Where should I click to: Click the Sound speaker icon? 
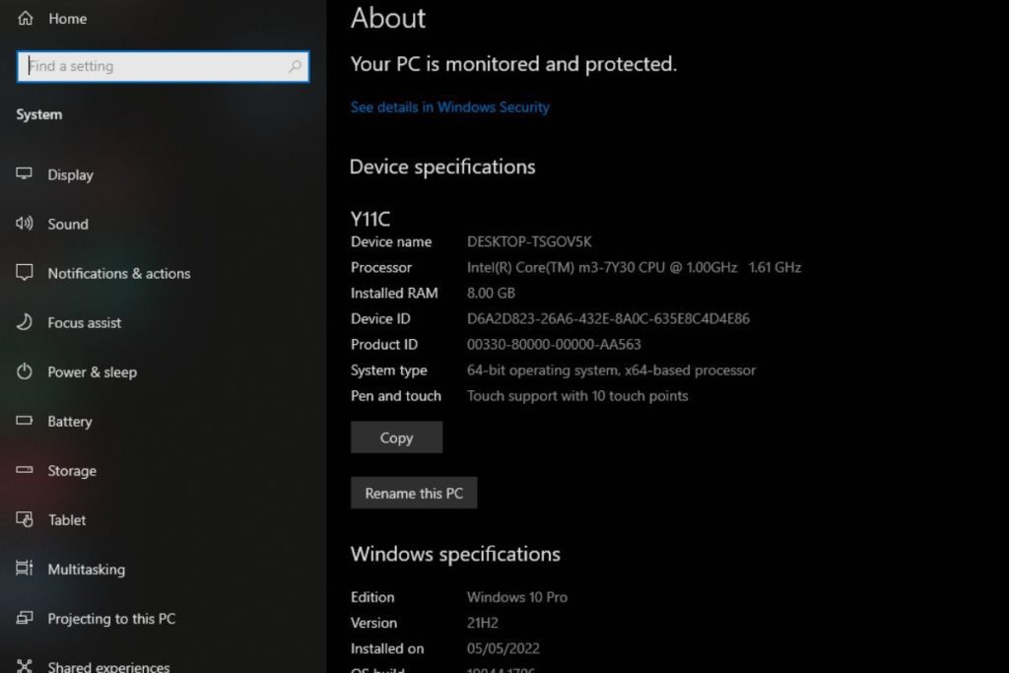click(x=25, y=224)
